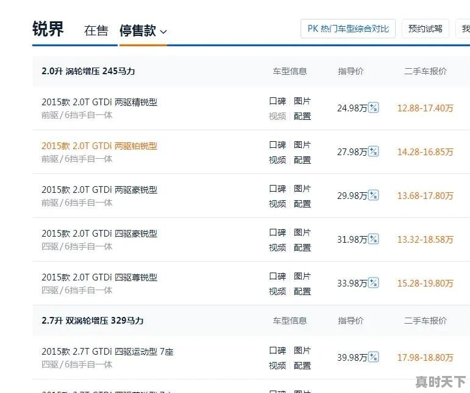Open calculator icon beside 31.98万 price
This screenshot has height=393, width=470.
(x=374, y=239)
